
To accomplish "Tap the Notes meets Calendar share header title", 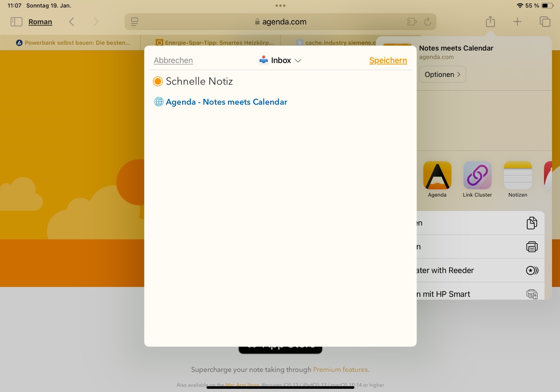I will point(456,48).
